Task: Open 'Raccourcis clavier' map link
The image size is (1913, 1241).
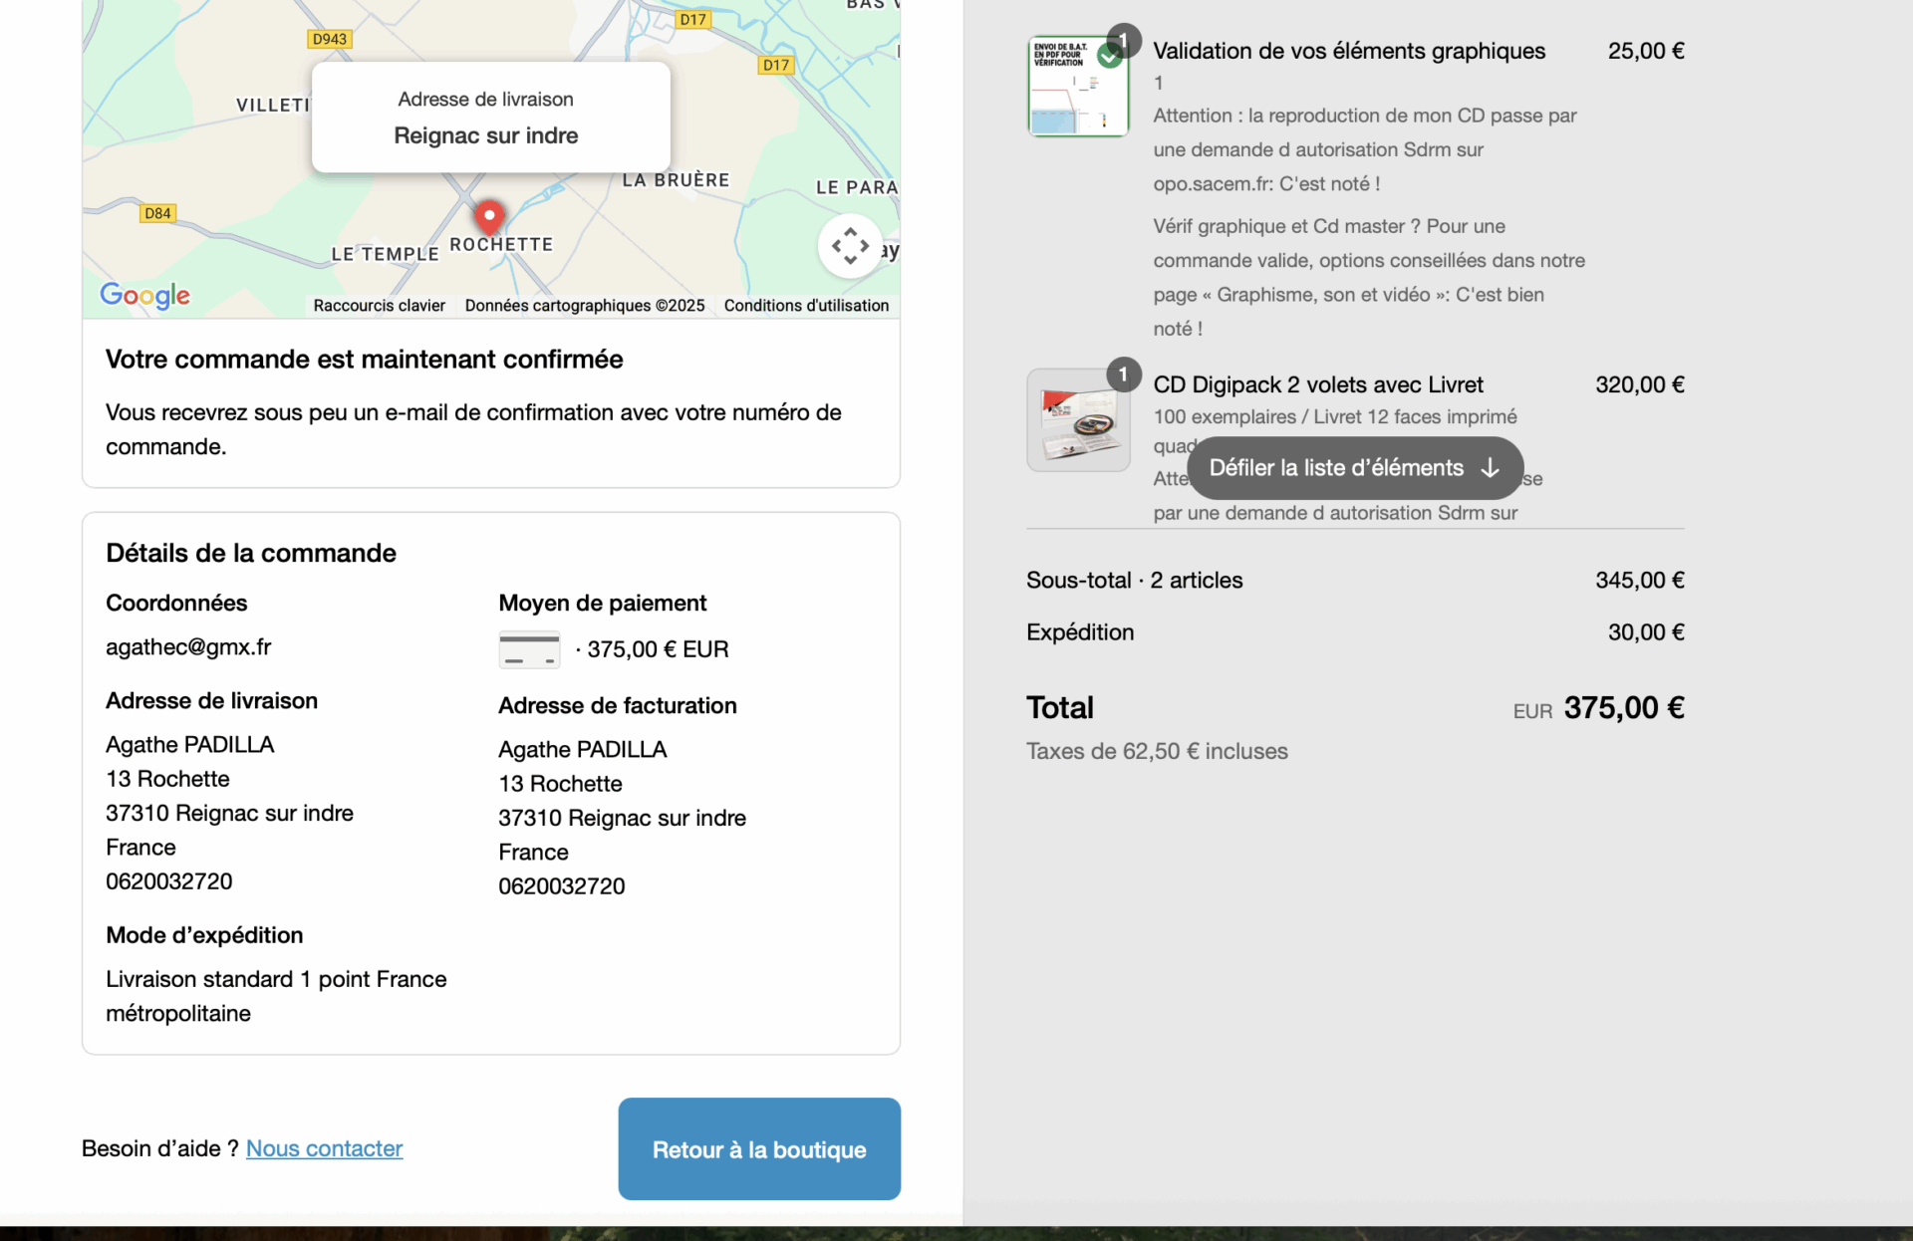Action: pos(379,306)
